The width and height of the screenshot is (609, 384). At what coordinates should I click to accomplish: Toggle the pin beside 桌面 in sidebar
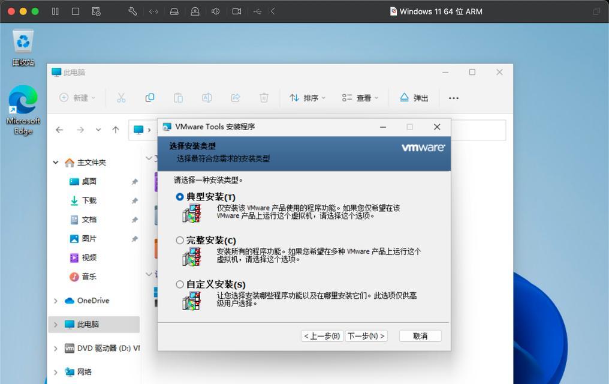coord(135,182)
